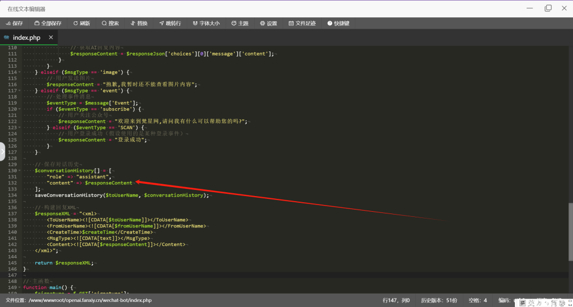Fold the code block at line 137
Viewport: 573px width, 307px height.
20,213
